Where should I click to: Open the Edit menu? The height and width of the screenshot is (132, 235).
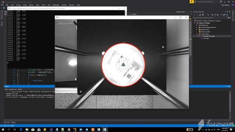[7, 5]
